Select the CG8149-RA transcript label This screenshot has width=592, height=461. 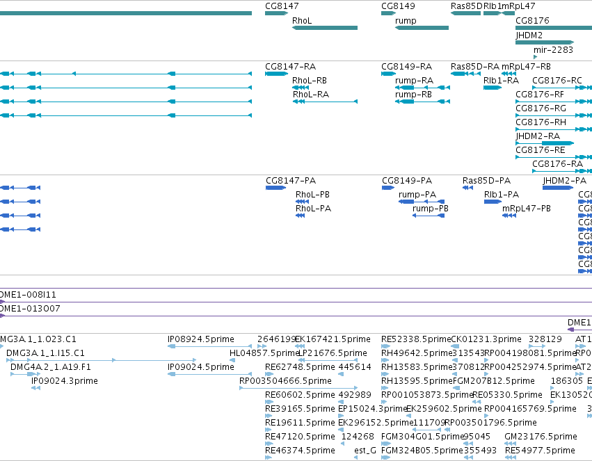click(407, 67)
